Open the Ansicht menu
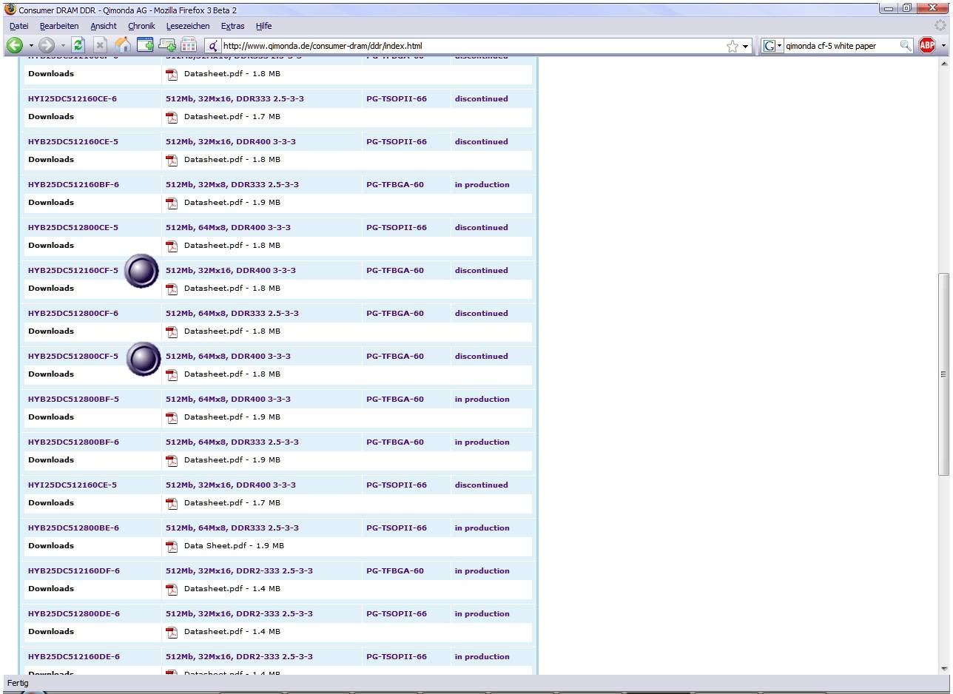 (104, 26)
